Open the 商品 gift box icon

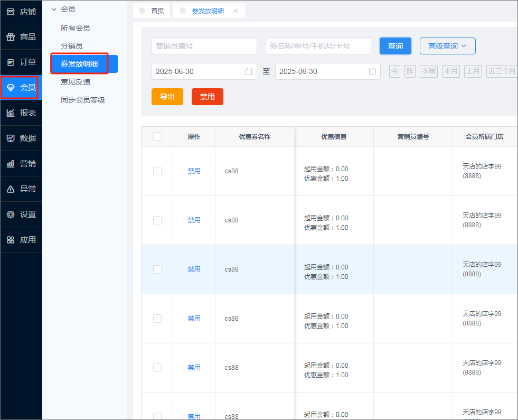point(11,36)
